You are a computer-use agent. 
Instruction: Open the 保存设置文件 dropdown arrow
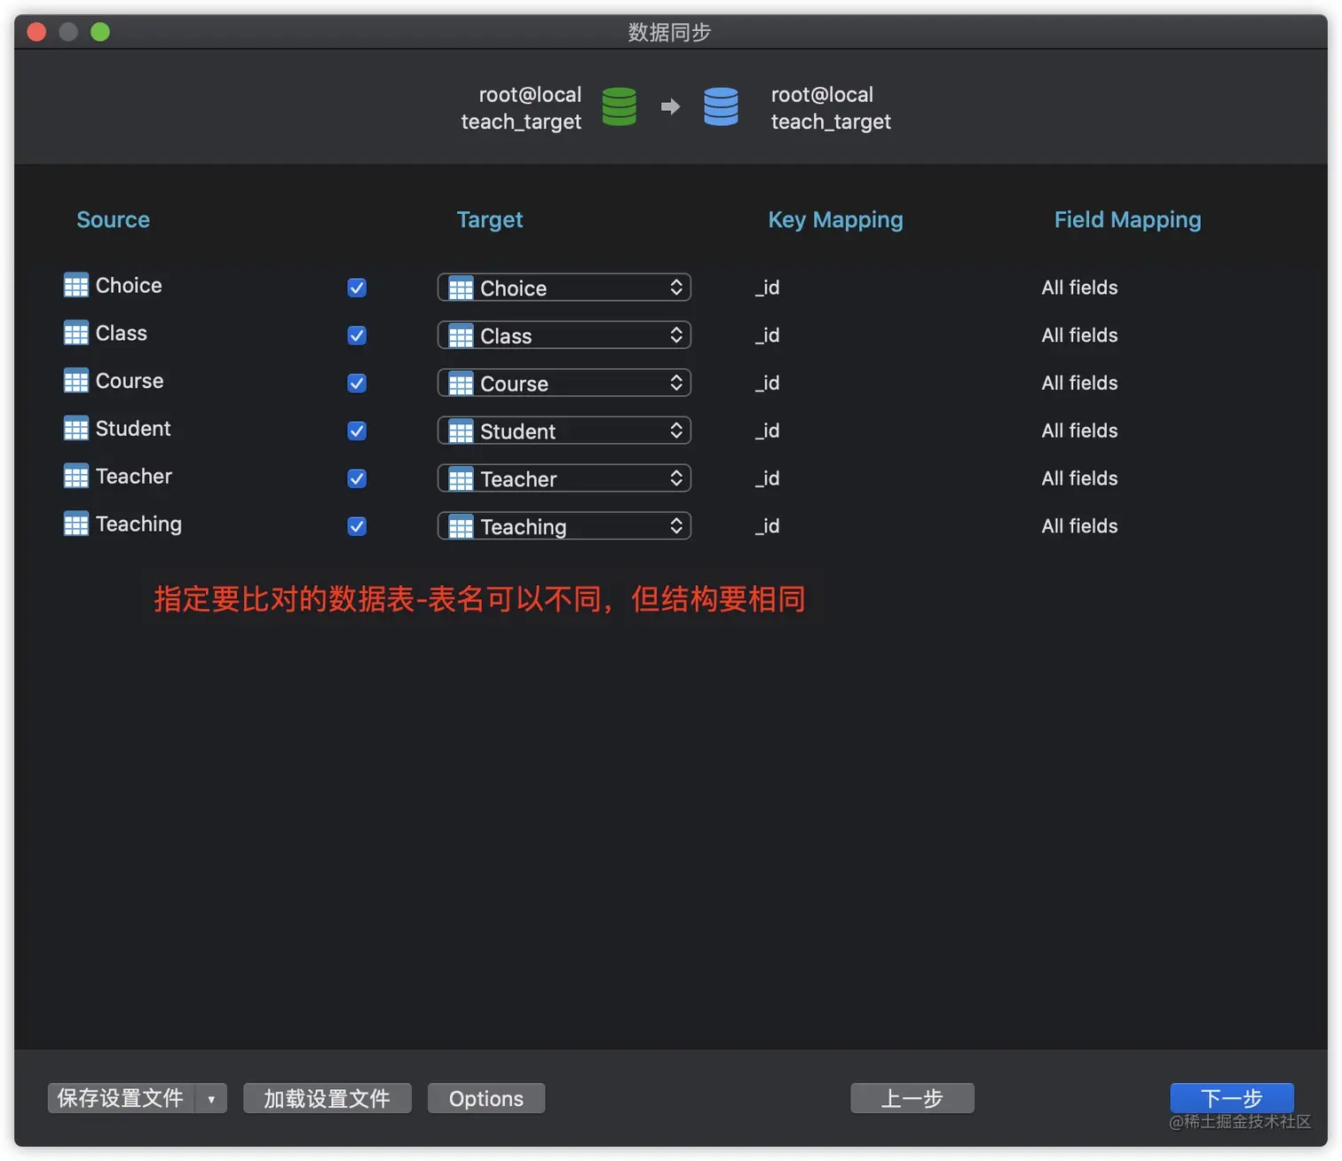(x=211, y=1099)
